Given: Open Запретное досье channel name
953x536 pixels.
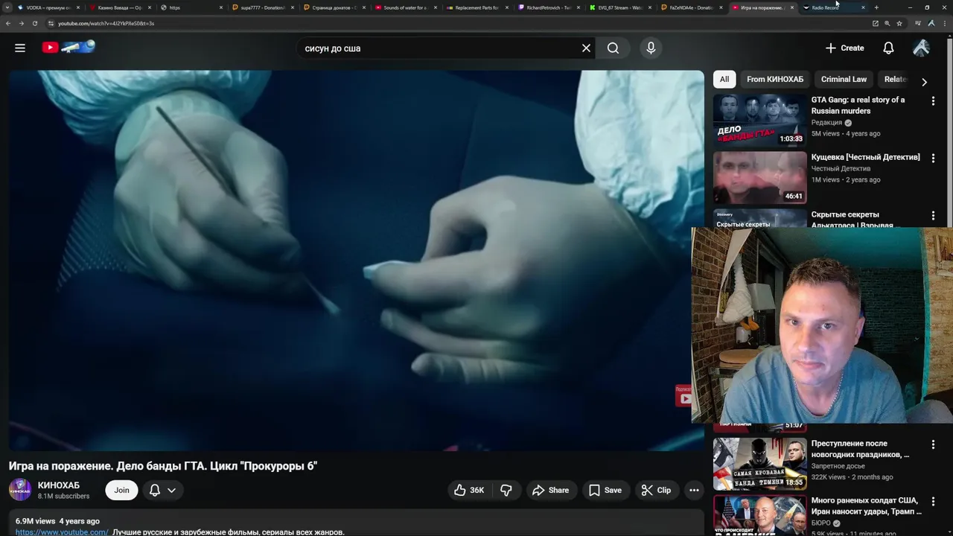Looking at the screenshot, I should [838, 466].
